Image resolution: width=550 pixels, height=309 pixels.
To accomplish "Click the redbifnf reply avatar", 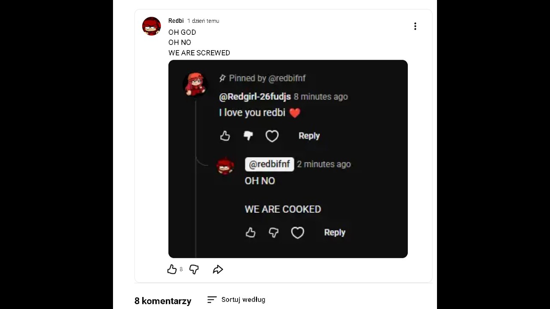I will [225, 166].
